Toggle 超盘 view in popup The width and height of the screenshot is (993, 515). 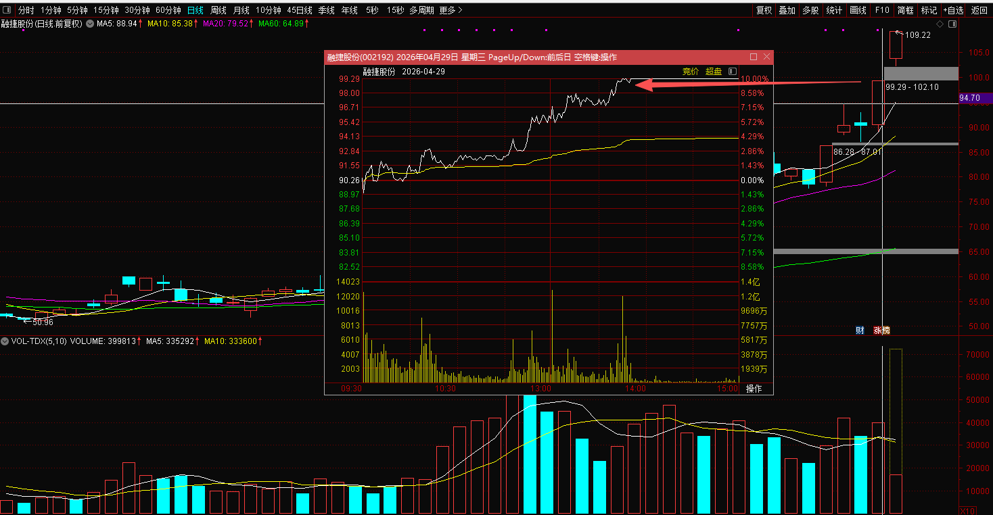tap(714, 72)
